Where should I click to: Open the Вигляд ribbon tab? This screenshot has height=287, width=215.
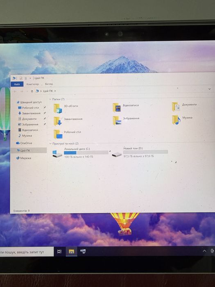[x=49, y=84]
